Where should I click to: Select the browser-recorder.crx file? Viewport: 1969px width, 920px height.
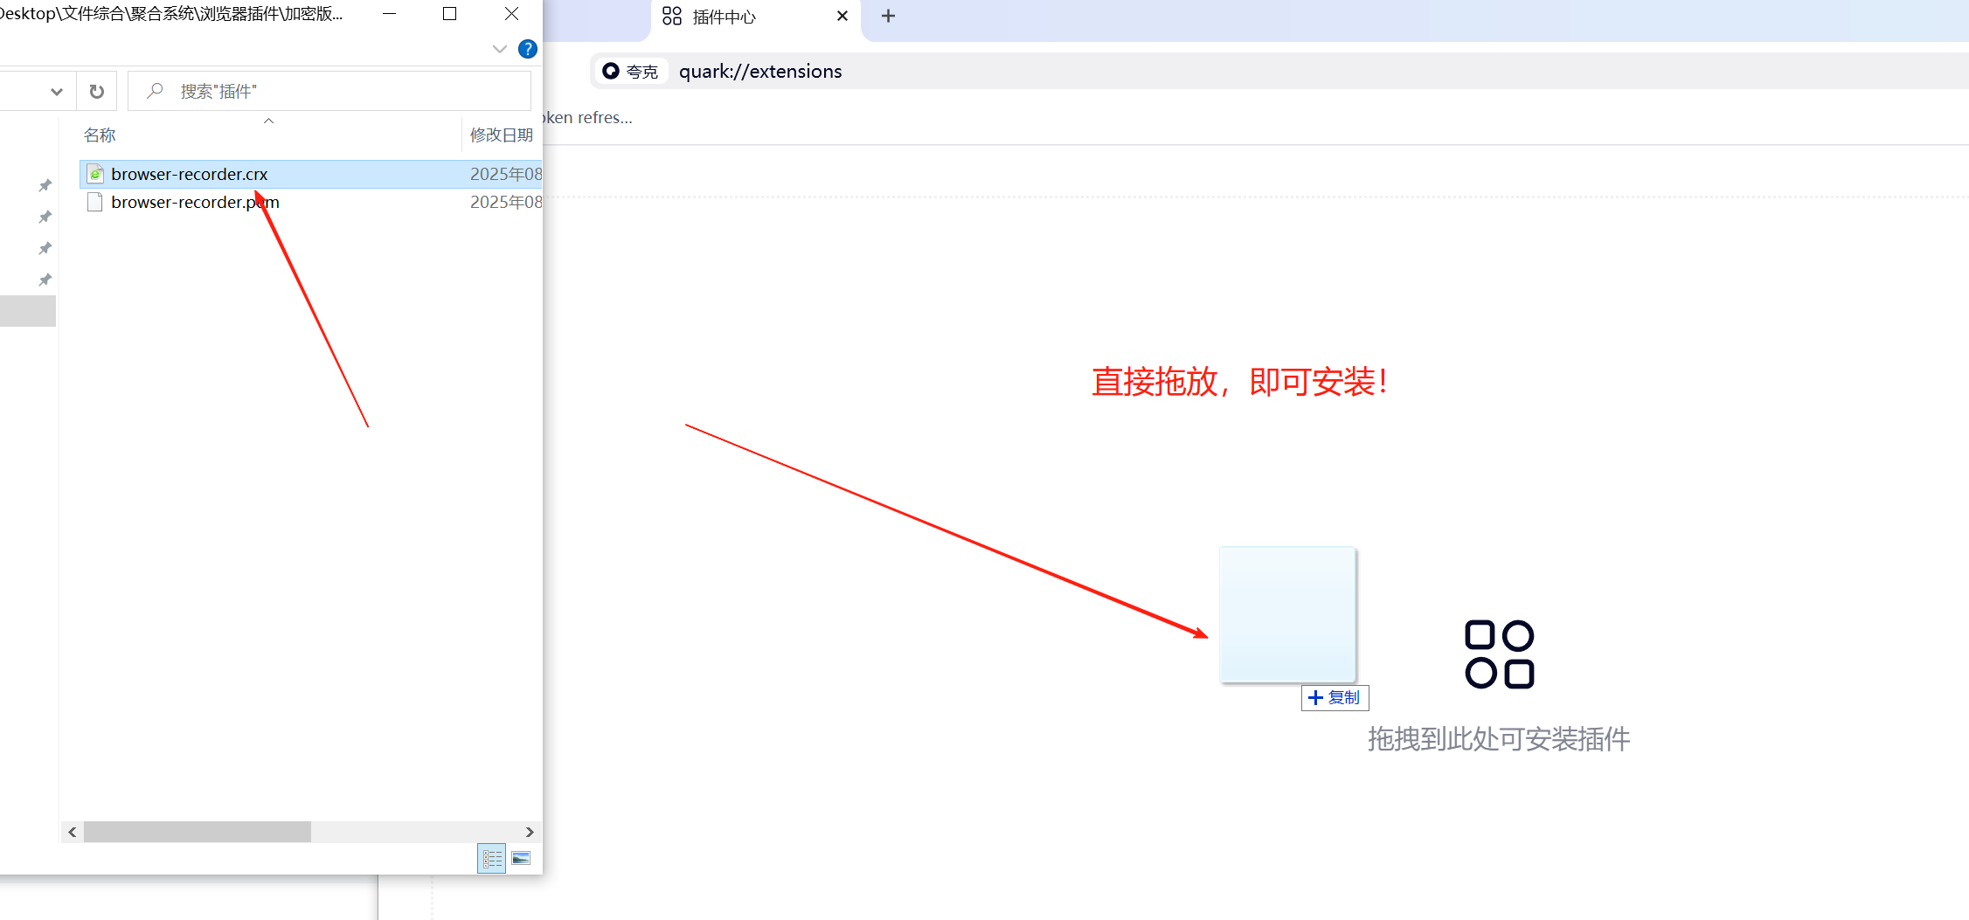click(x=190, y=174)
